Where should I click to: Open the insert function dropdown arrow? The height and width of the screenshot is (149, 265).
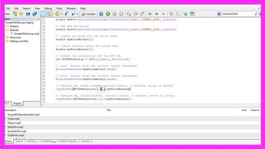77,14
